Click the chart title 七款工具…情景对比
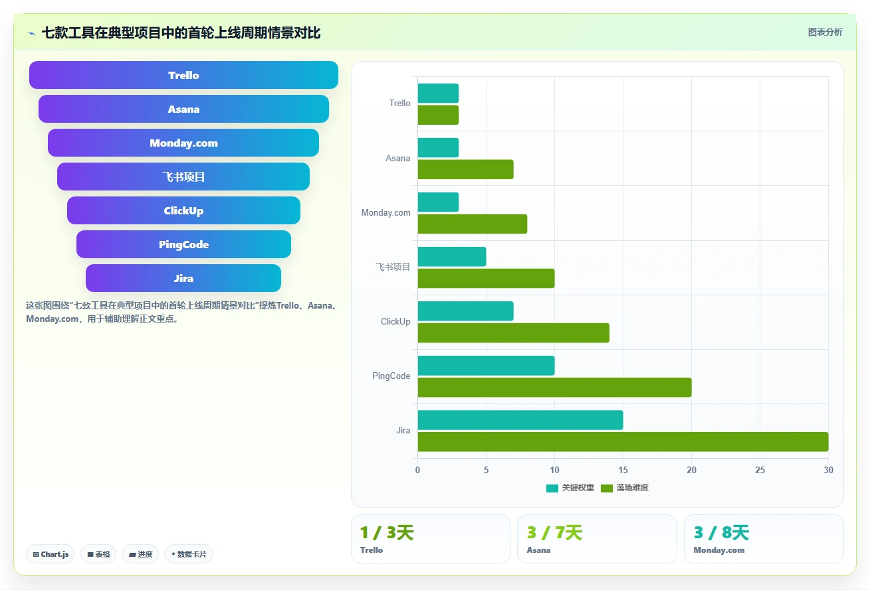870x590 pixels. (x=181, y=33)
